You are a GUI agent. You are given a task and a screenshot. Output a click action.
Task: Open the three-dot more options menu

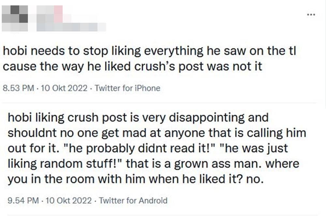point(311,15)
